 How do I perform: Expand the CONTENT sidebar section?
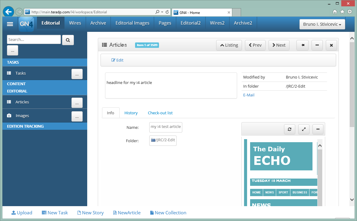[x=45, y=84]
